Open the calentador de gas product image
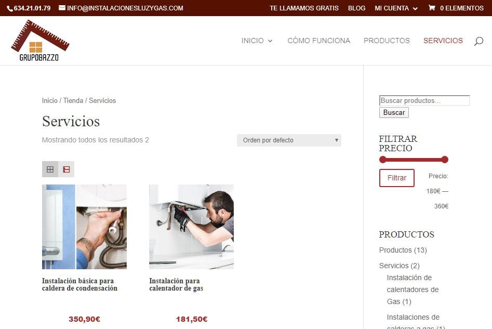The image size is (492, 329). (191, 227)
